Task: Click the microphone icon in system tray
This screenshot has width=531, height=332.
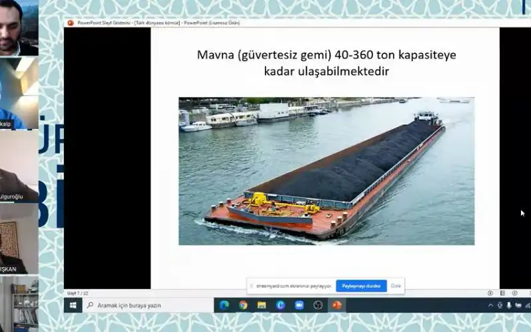Action: point(509,305)
